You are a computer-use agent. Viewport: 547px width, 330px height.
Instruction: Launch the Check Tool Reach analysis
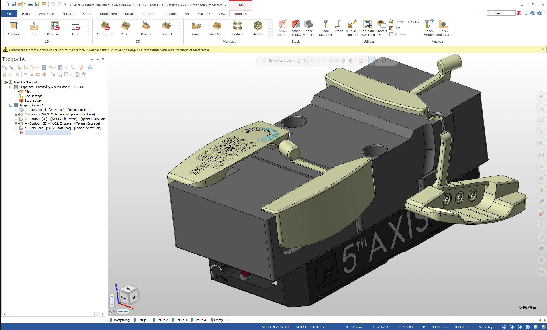tap(444, 28)
